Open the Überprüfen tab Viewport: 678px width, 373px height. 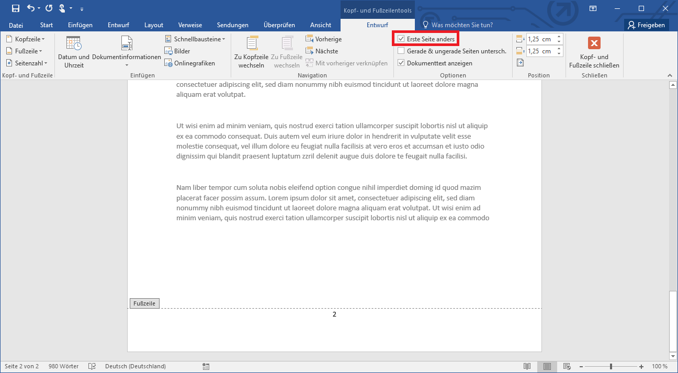(x=279, y=25)
